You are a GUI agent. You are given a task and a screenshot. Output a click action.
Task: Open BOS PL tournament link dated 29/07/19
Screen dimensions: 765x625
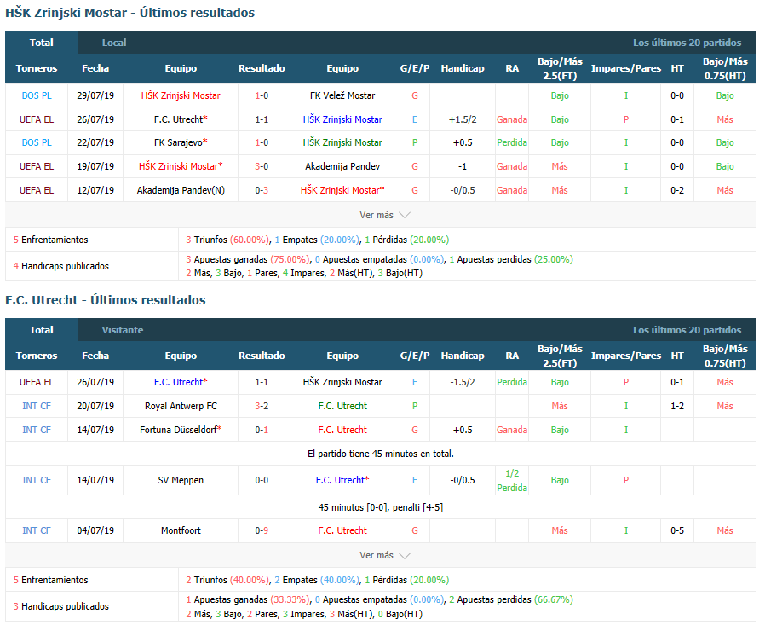tap(37, 95)
